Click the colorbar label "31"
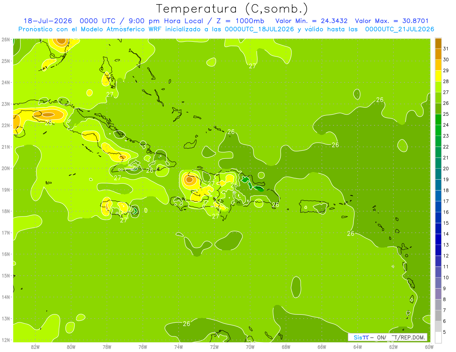 pos(446,49)
